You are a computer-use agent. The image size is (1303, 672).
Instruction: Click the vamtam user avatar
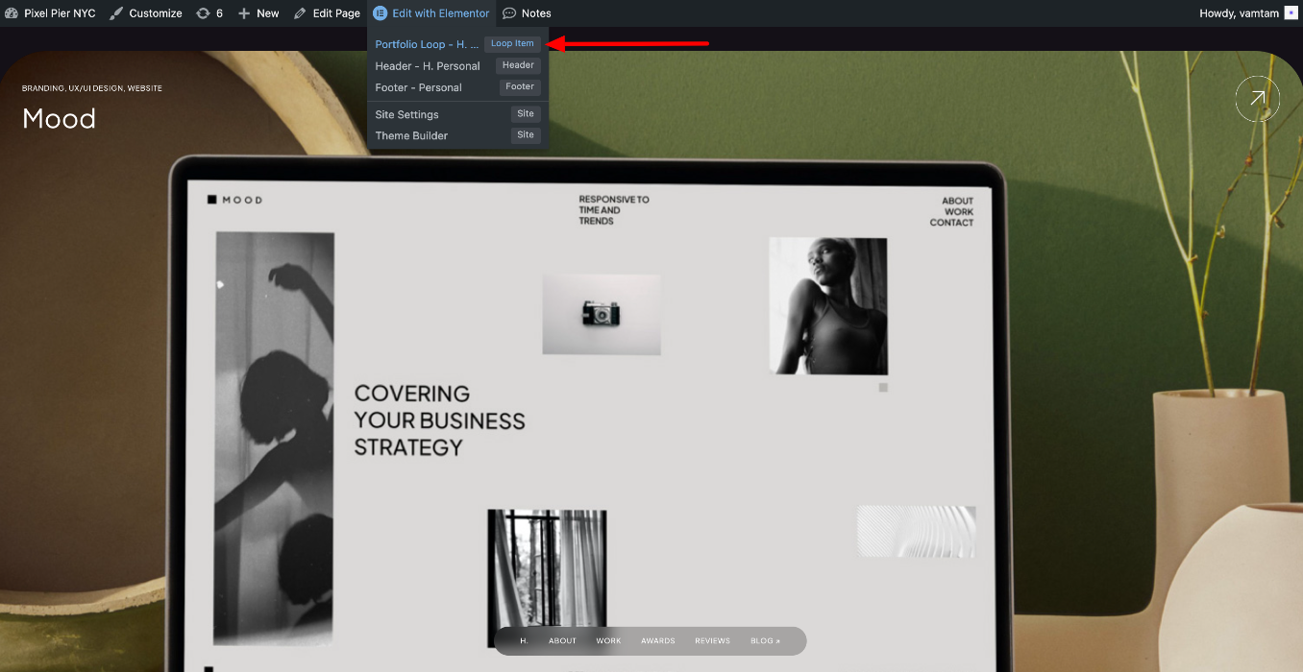(x=1291, y=13)
